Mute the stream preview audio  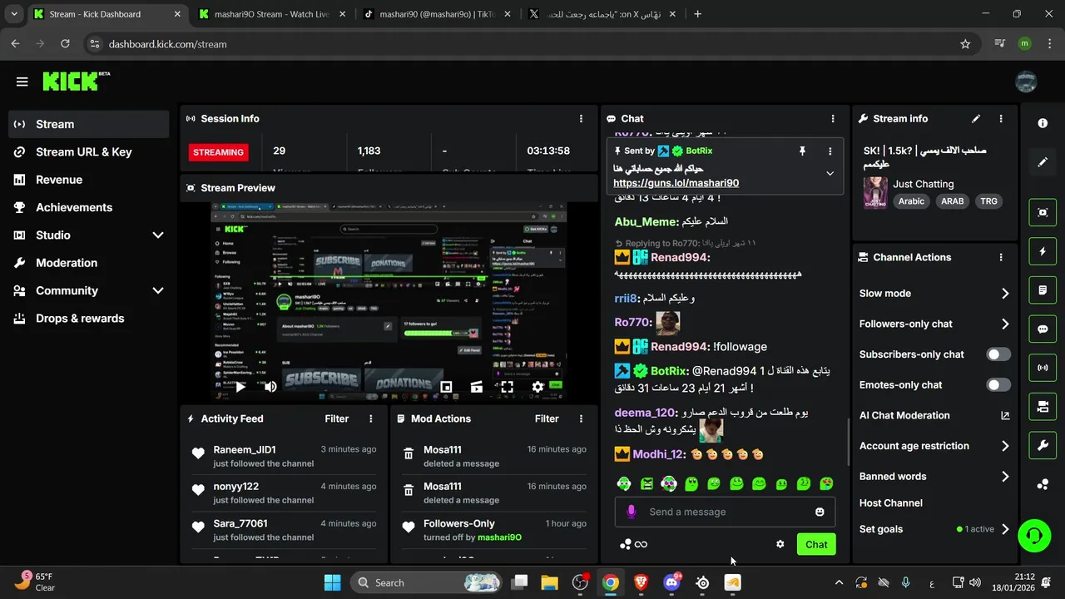click(270, 387)
